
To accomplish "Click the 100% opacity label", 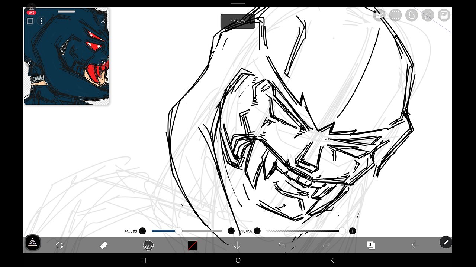I will tap(246, 231).
